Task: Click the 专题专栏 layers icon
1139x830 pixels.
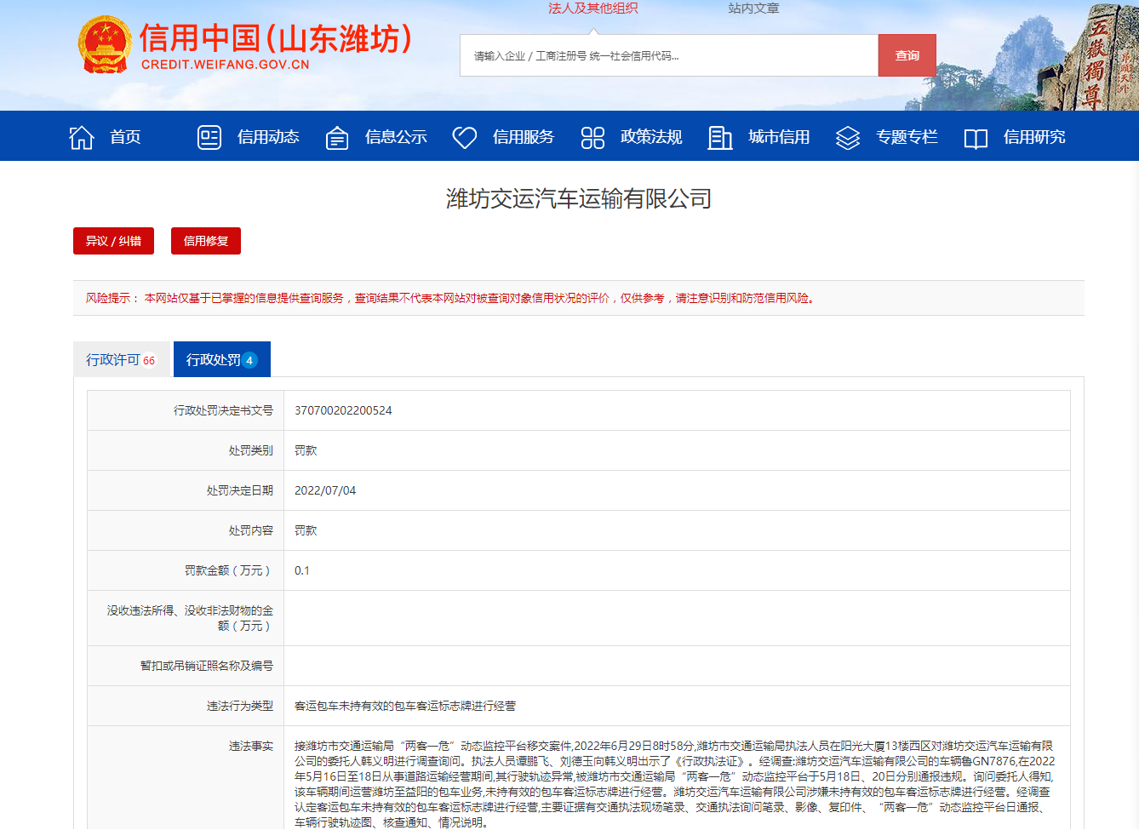Action: tap(848, 137)
